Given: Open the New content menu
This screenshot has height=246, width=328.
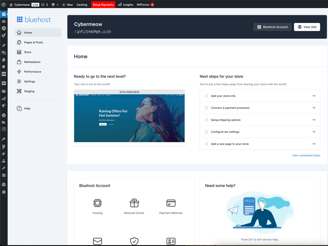Looking at the screenshot, I should point(67,4).
